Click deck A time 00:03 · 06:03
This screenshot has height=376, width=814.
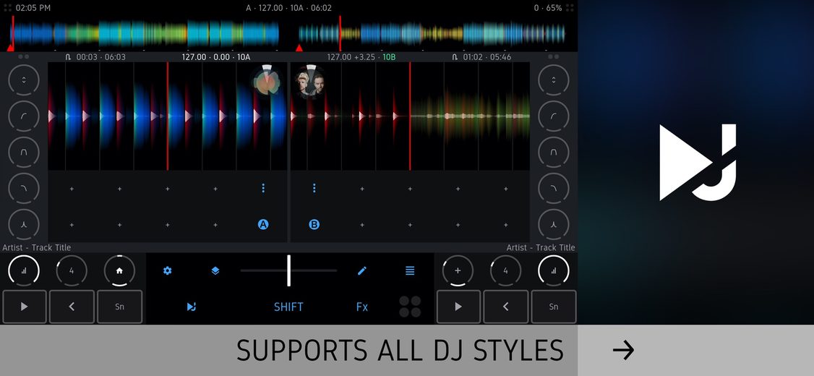pyautogui.click(x=100, y=57)
